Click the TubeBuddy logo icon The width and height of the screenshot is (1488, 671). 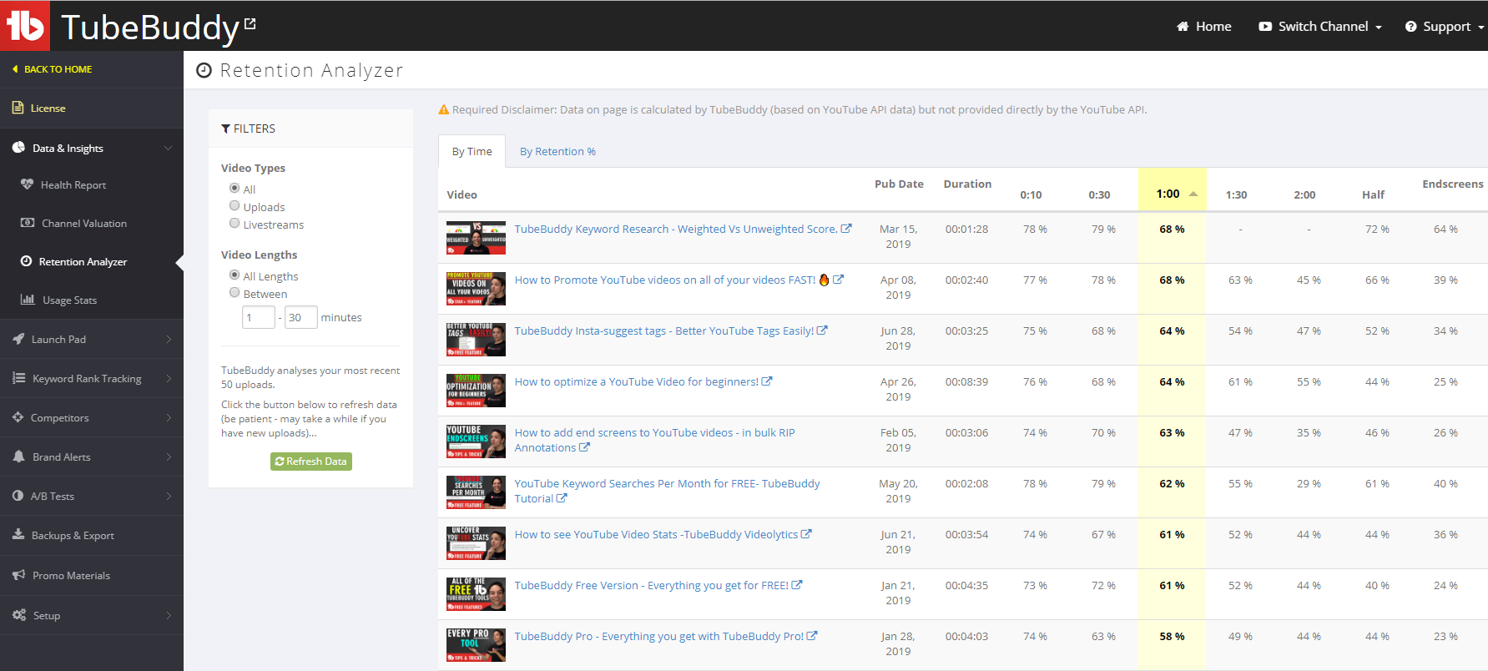pos(25,26)
